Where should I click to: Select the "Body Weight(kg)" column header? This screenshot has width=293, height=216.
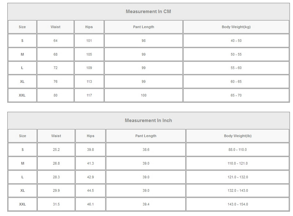[x=236, y=27]
